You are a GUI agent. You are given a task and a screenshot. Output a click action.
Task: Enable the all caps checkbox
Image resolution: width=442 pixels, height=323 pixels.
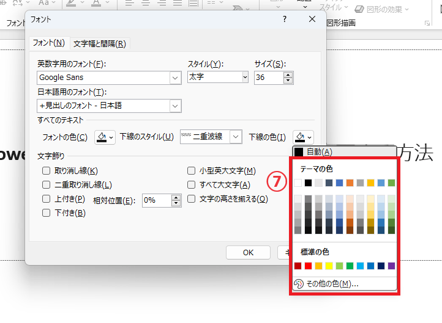[x=191, y=184]
